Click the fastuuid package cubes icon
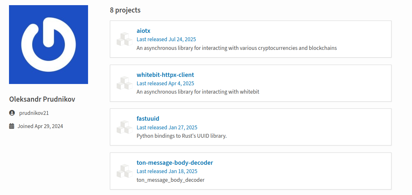The image size is (412, 195). (x=124, y=127)
